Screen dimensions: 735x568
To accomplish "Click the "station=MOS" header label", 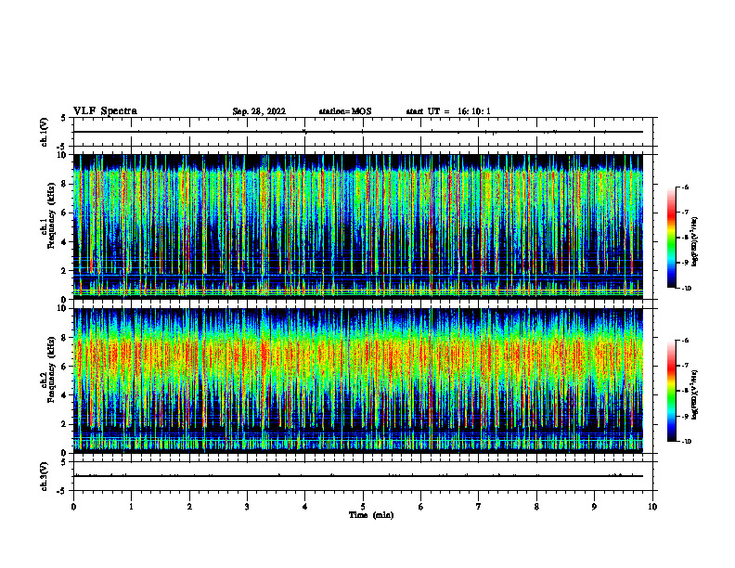I will (x=345, y=111).
